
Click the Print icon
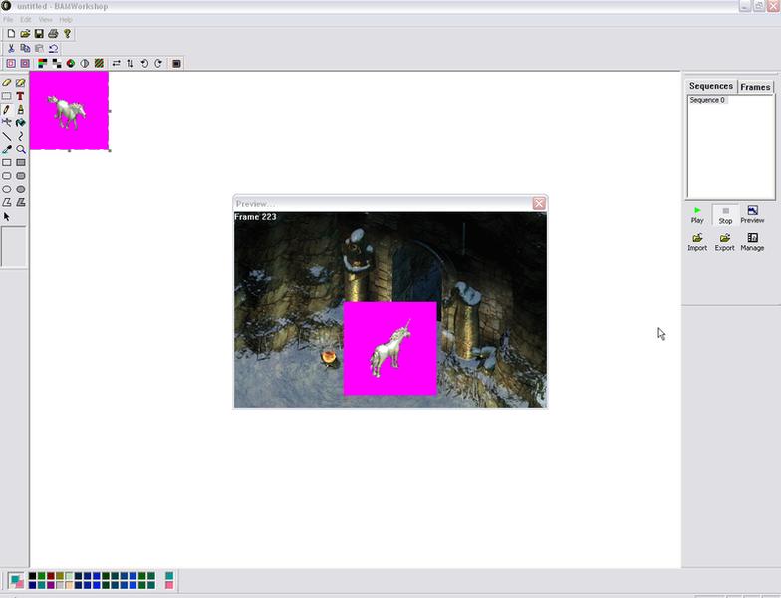53,34
